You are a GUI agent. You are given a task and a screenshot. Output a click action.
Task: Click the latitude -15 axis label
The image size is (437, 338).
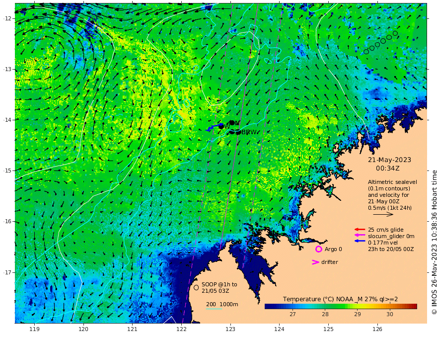pos(7,170)
